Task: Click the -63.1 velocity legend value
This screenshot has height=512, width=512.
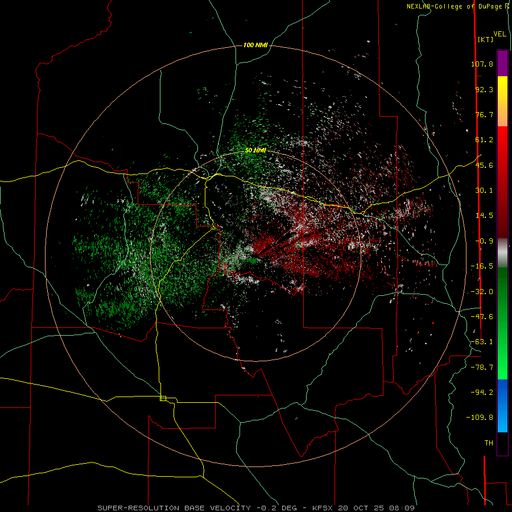Action: tap(482, 342)
